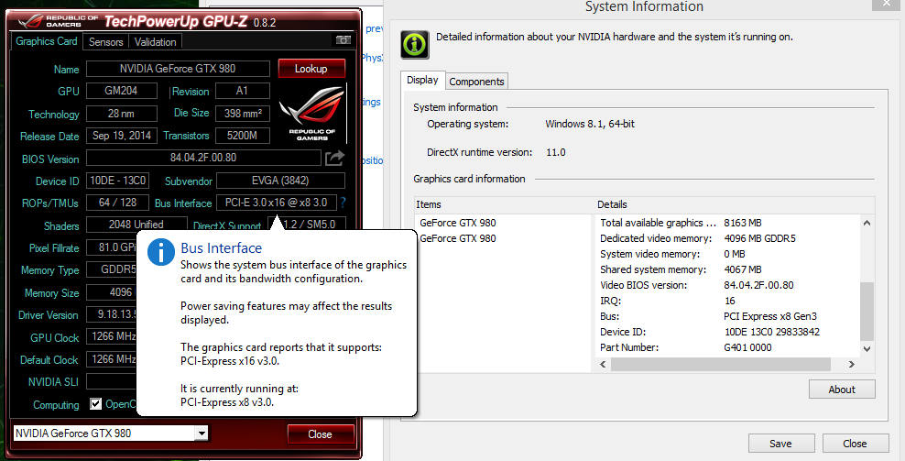
Task: Open the GPU selection dropdown in GPU-Z
Action: click(201, 433)
